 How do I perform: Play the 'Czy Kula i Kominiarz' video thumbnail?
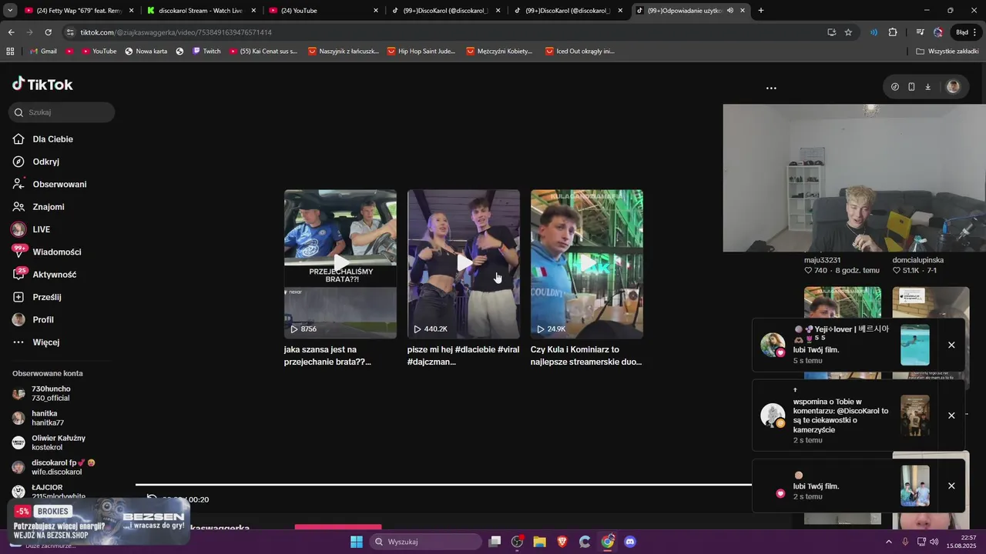[x=587, y=264]
